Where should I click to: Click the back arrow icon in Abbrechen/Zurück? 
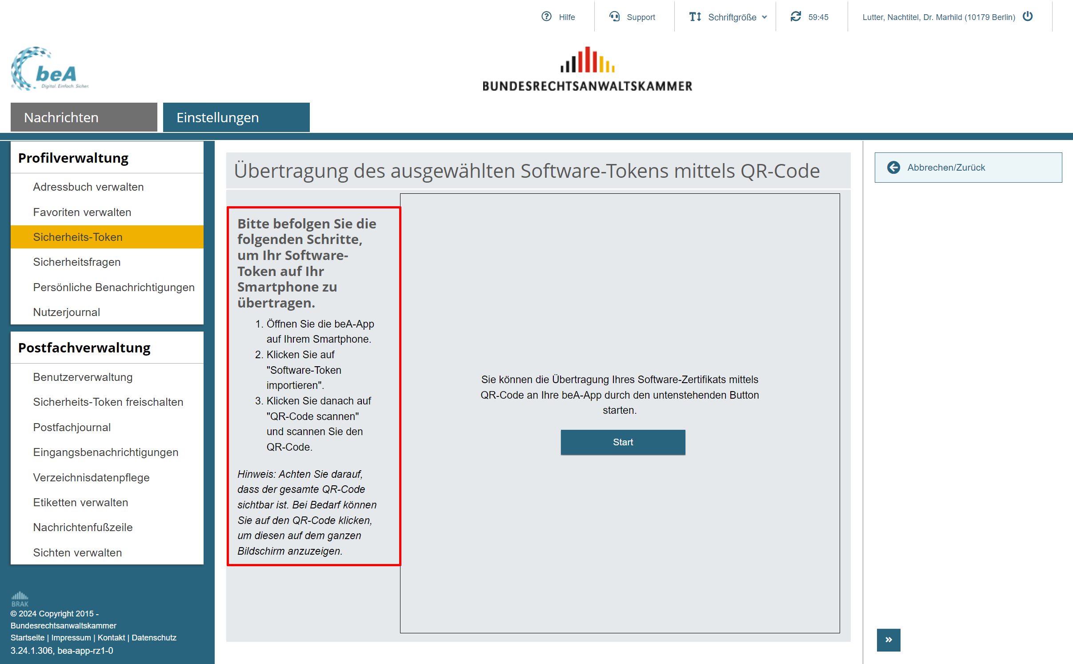tap(893, 168)
